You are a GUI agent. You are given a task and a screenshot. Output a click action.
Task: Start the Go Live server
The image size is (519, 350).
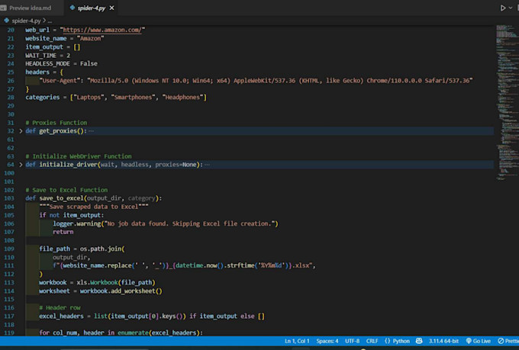[479, 341]
